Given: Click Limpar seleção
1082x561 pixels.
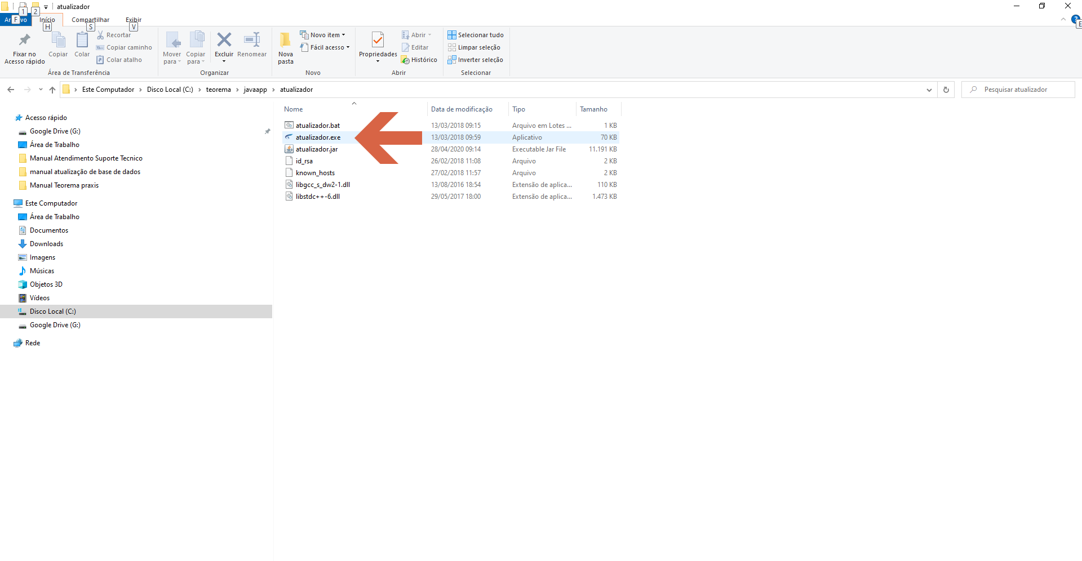Looking at the screenshot, I should pyautogui.click(x=474, y=47).
